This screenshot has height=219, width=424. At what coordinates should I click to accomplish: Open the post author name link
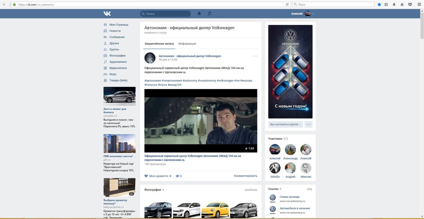coord(190,56)
